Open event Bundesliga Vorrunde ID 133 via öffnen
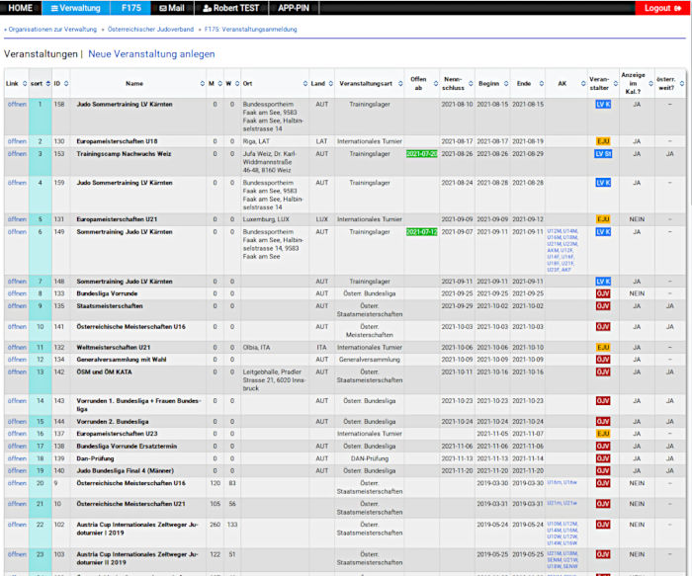Image resolution: width=692 pixels, height=576 pixels. [x=17, y=293]
